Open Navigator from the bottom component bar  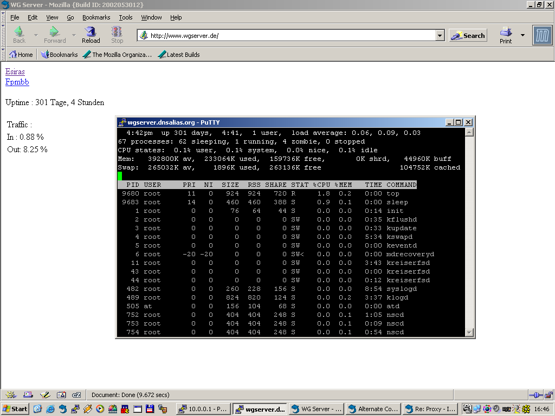pos(10,395)
